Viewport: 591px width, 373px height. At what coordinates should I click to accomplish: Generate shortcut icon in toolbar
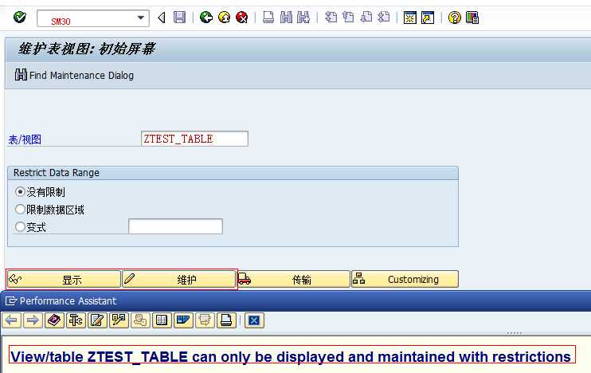428,18
